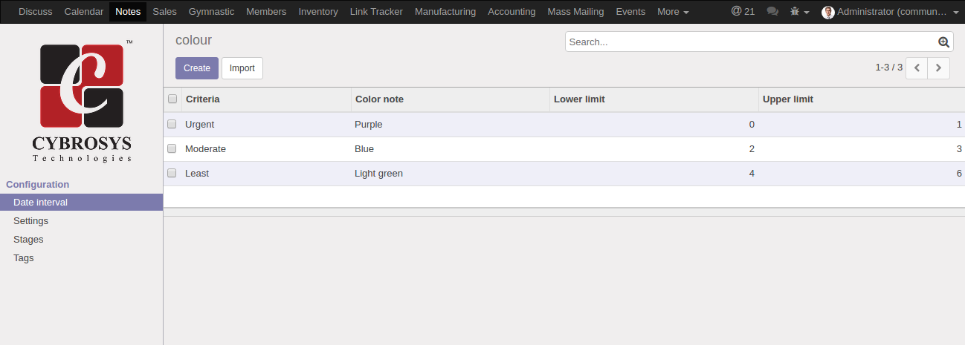Go to next page arrow
965x345 pixels.
click(939, 68)
